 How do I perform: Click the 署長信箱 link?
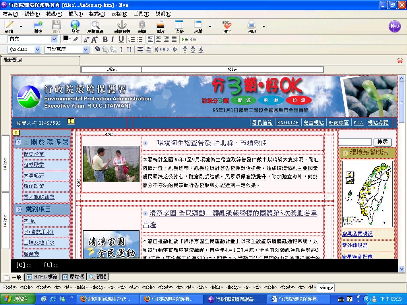262,123
